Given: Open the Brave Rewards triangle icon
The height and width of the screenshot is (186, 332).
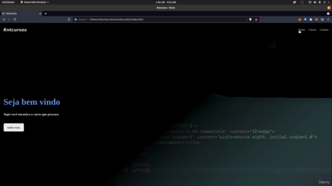Looking at the screenshot, I should point(256,20).
